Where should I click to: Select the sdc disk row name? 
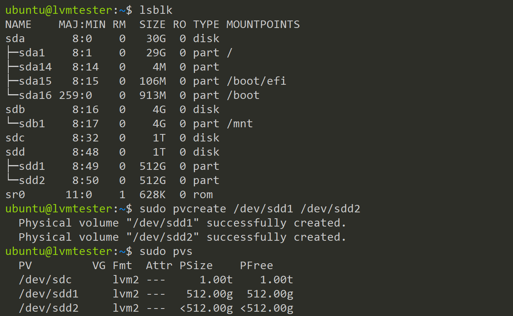(x=15, y=138)
